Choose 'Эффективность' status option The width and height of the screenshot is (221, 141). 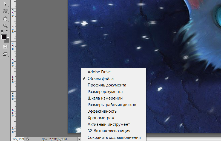102,111
